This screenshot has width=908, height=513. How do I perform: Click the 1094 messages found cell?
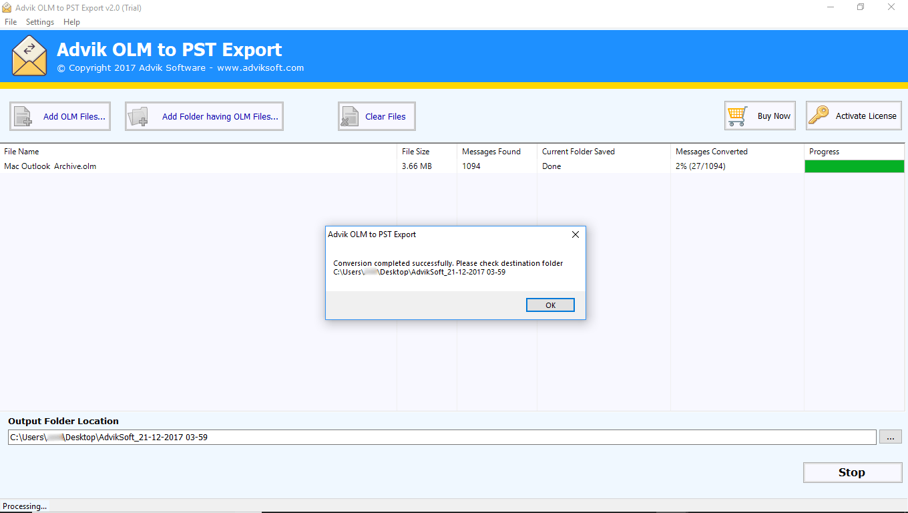tap(471, 166)
